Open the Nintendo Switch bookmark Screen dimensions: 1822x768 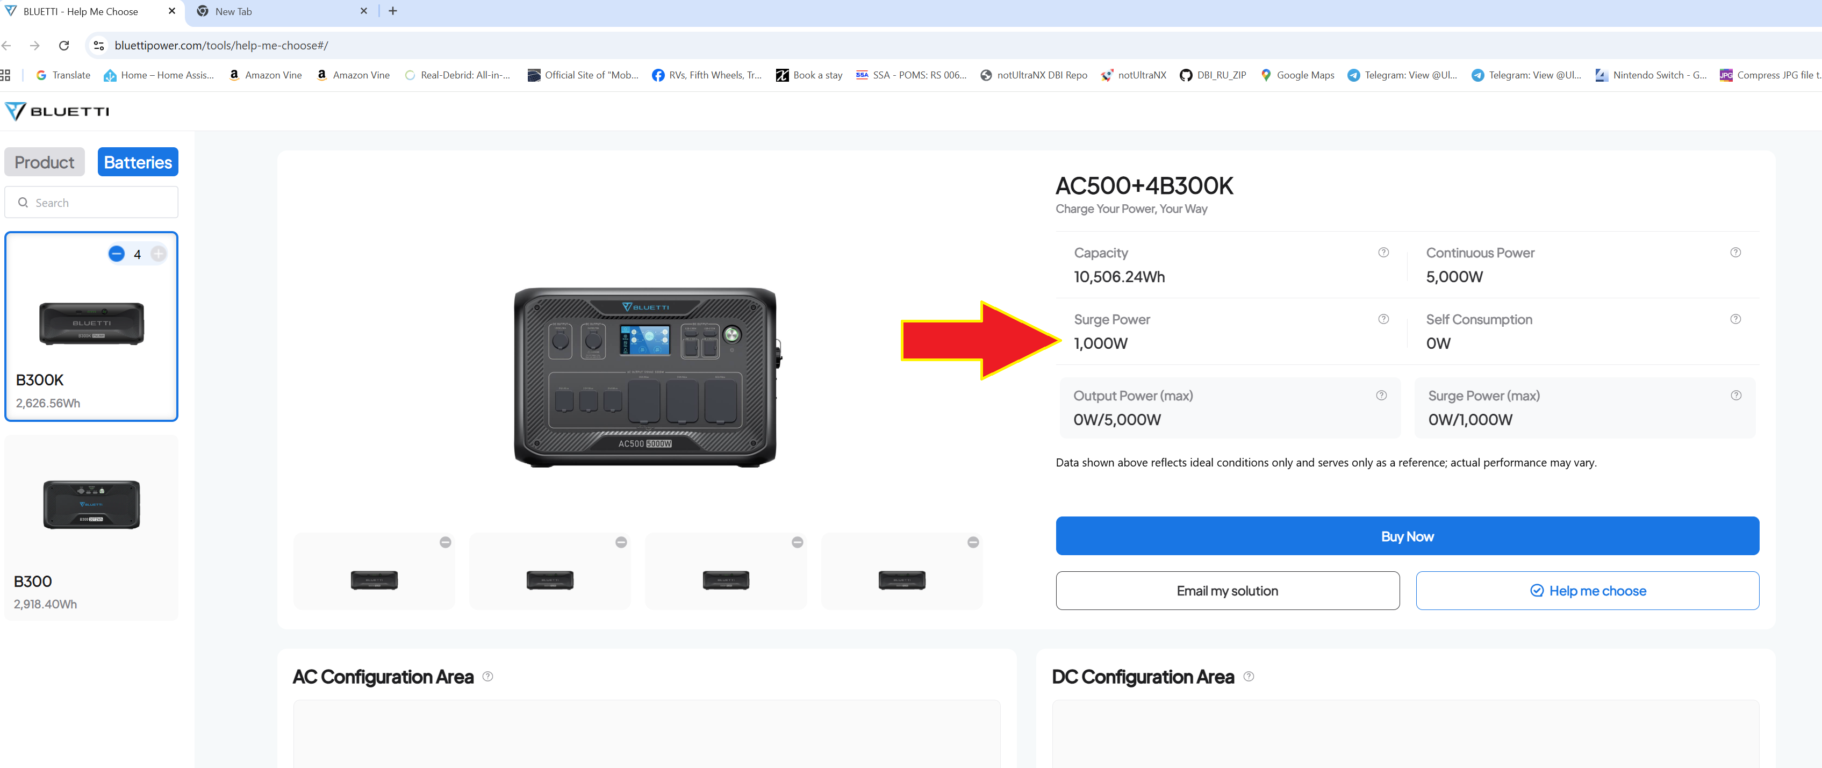coord(1651,75)
